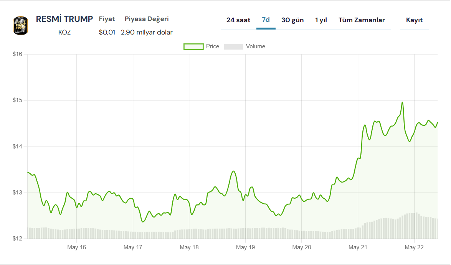Click the May 17 price low point
This screenshot has width=451, height=265.
pyautogui.click(x=143, y=222)
